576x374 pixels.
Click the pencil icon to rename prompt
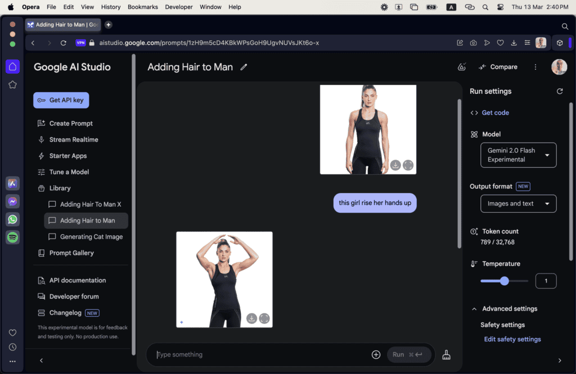(x=244, y=67)
